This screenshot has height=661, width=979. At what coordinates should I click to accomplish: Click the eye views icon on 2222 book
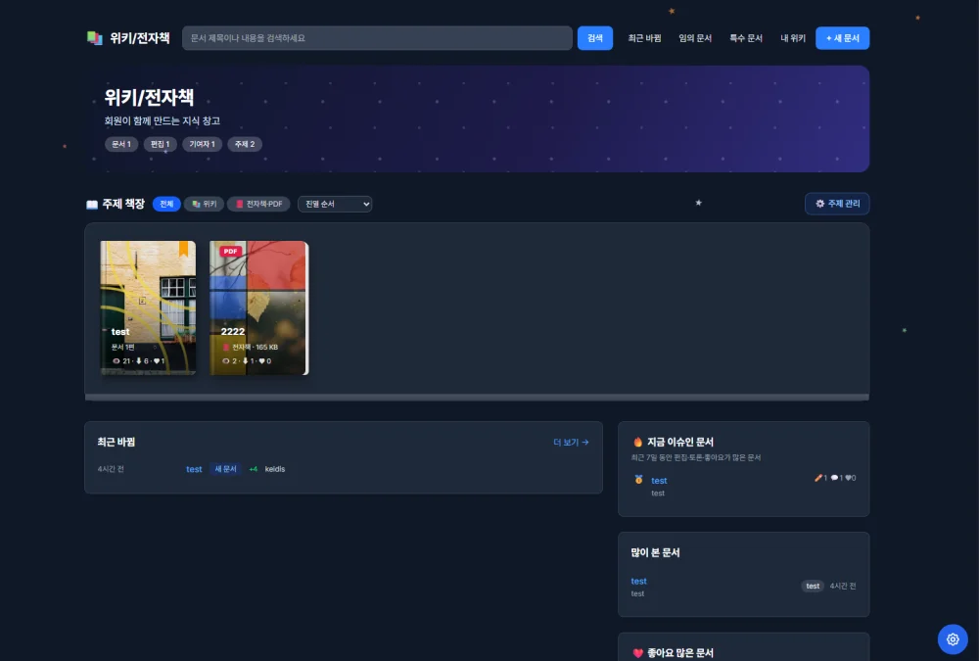pyautogui.click(x=226, y=361)
